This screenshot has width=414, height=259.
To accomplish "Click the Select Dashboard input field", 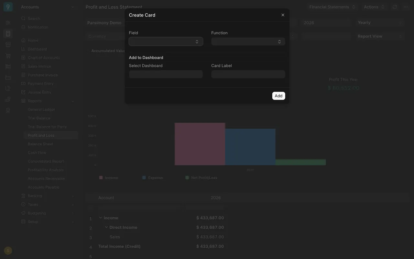I will pyautogui.click(x=166, y=74).
